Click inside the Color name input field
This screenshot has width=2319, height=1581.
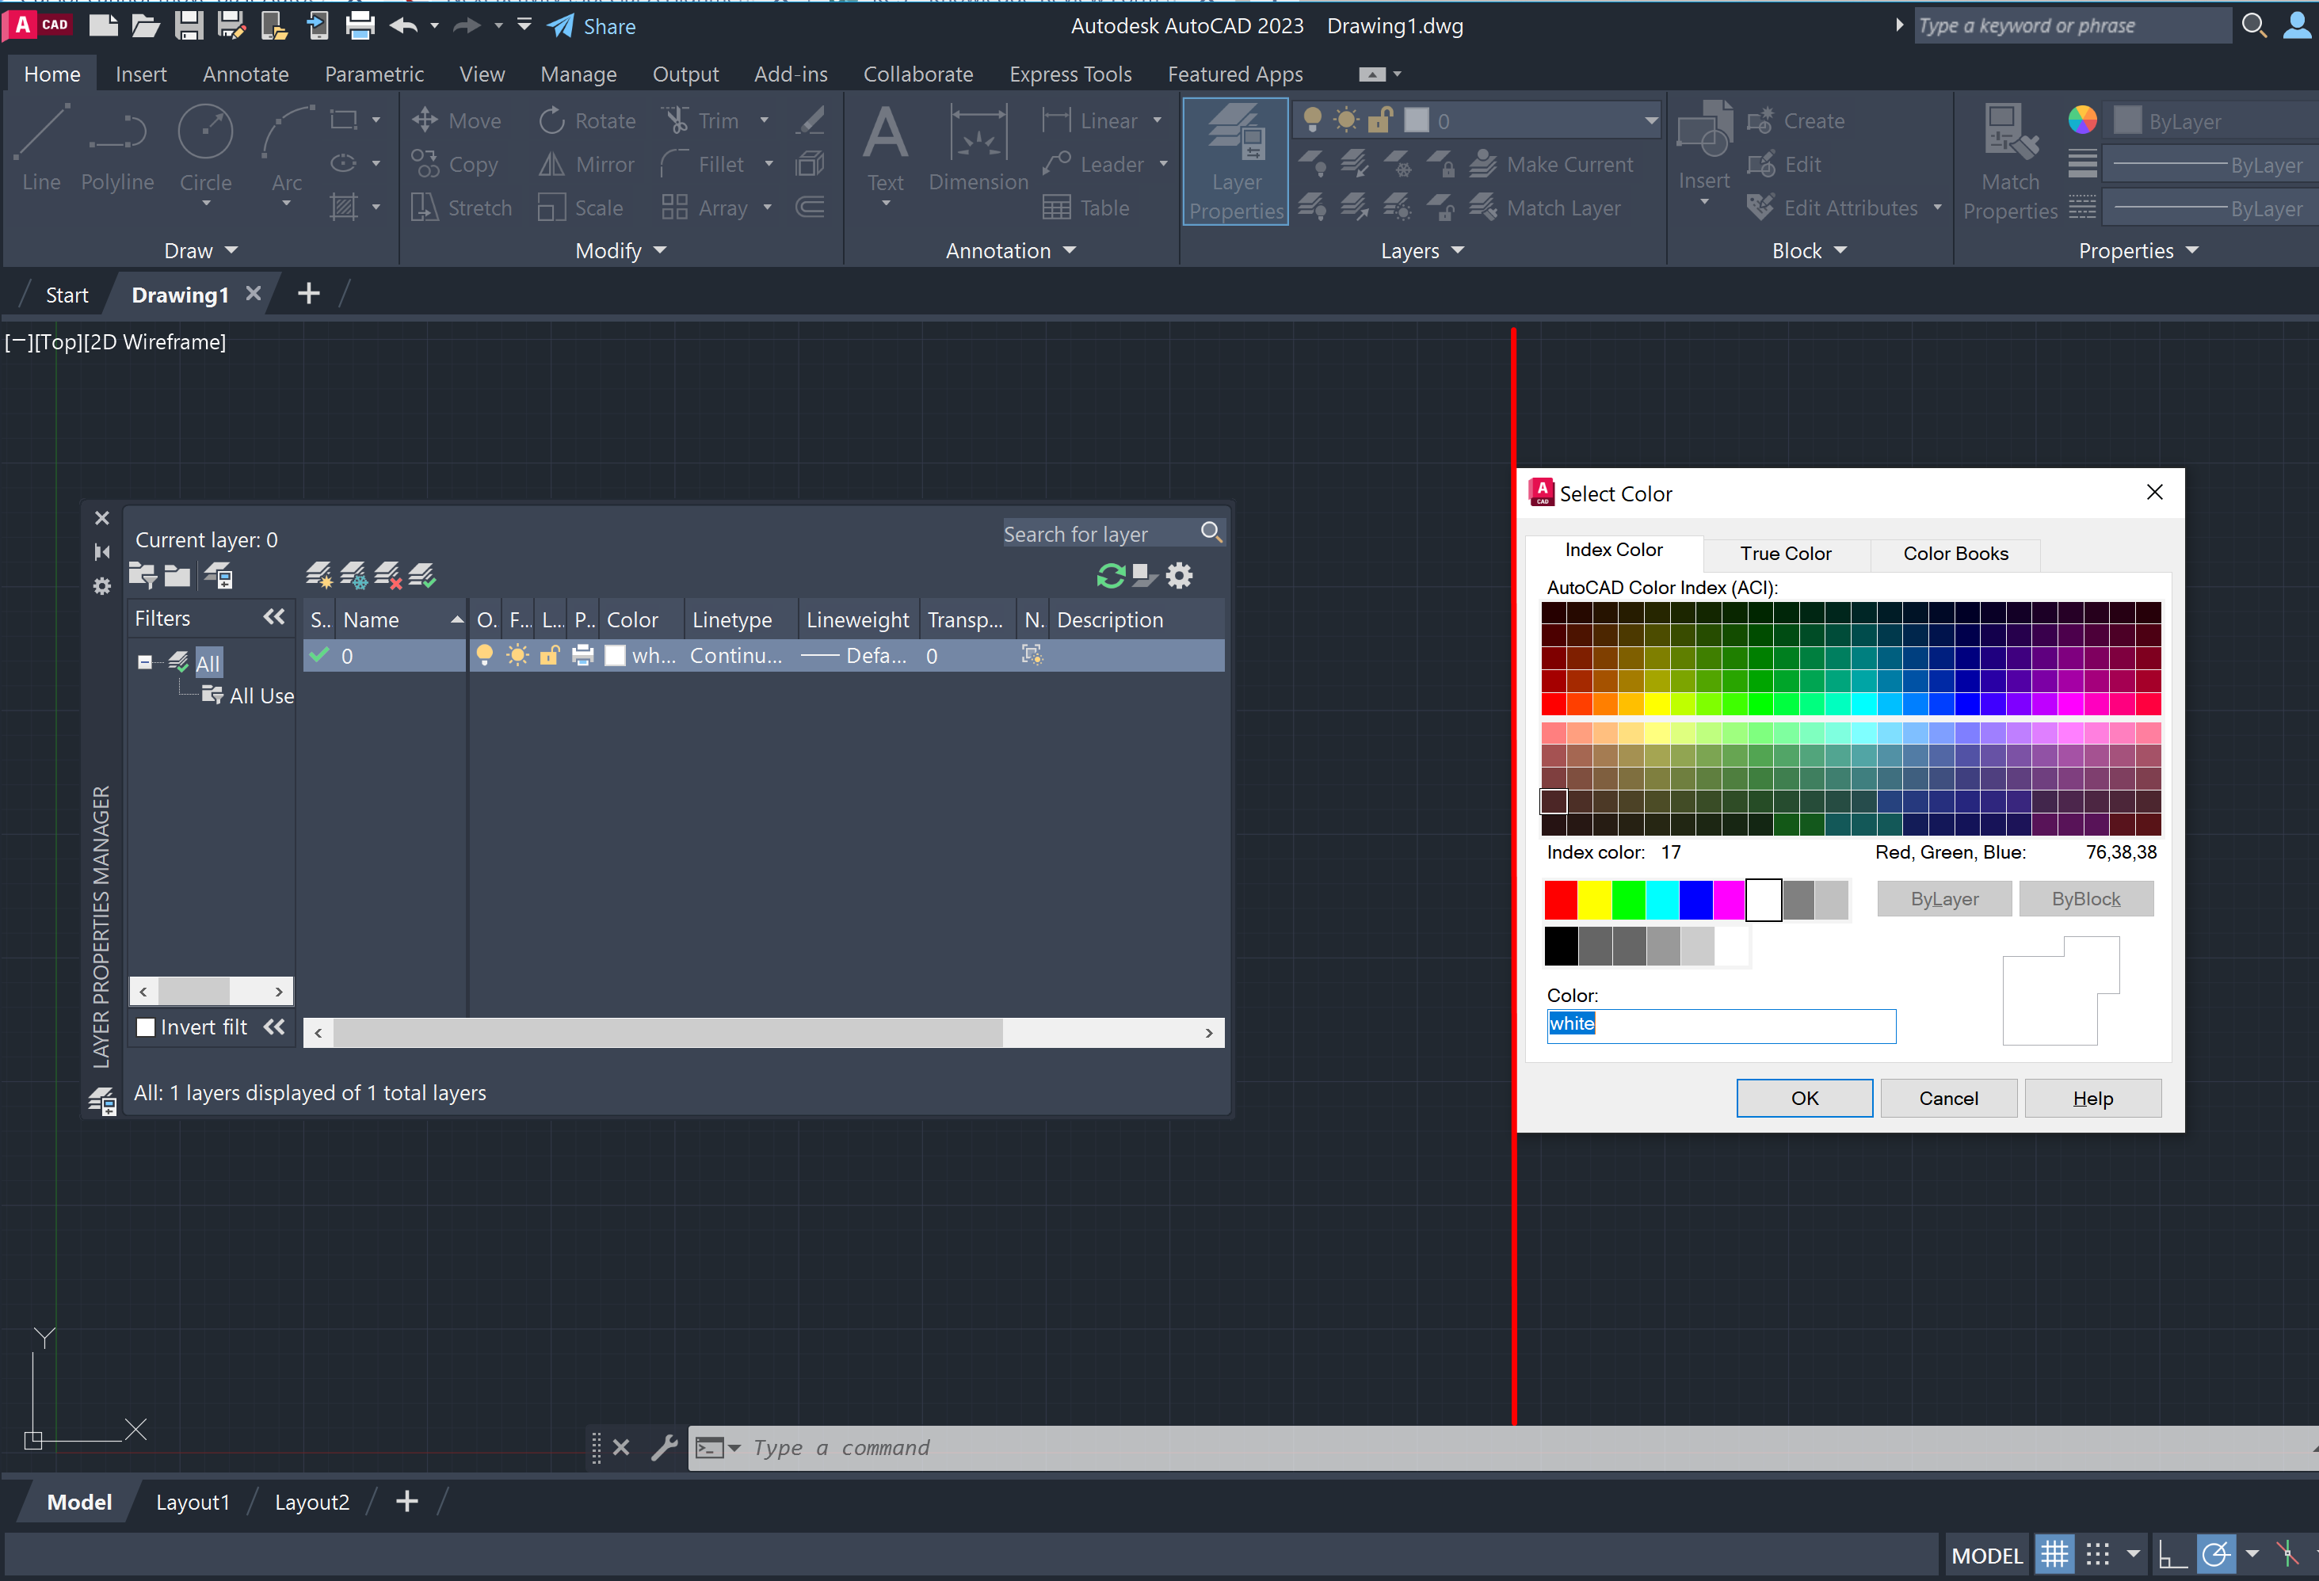point(1720,1026)
